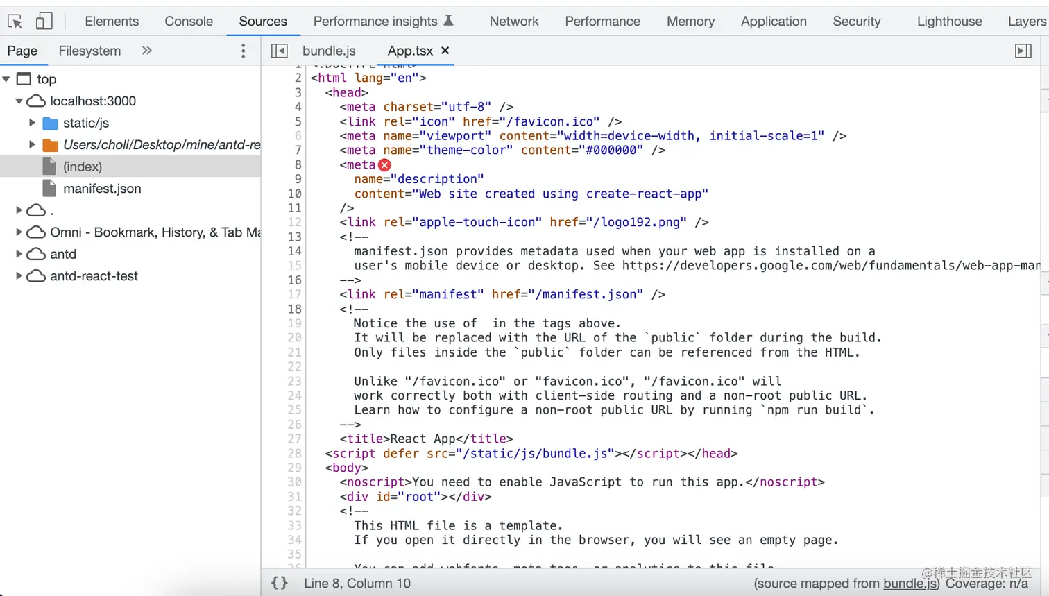
Task: Click the red error marker on line 8
Action: (x=384, y=165)
